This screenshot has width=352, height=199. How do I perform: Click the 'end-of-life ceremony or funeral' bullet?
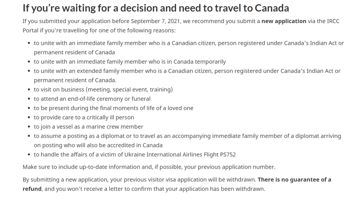92,99
